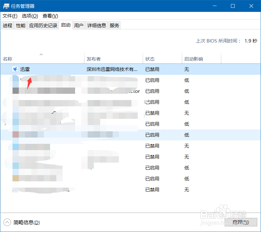This screenshot has height=232, width=261.
Task: Click the 上次 BIOS 所用时间 label
Action: point(218,41)
